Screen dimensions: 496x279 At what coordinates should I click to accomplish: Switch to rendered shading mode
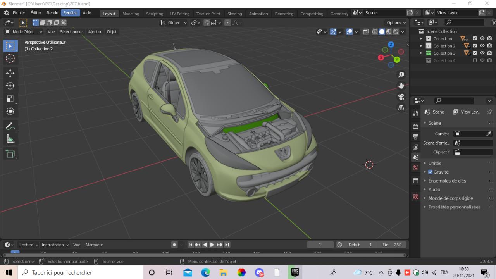pyautogui.click(x=396, y=32)
